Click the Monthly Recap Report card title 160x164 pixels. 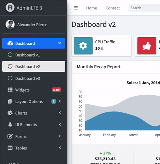point(99,67)
